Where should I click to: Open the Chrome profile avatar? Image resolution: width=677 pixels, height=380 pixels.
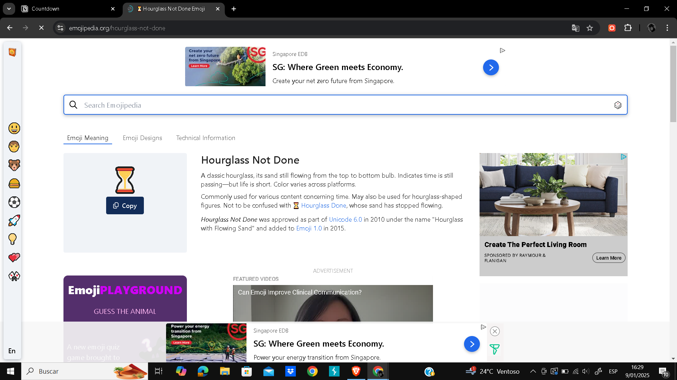click(651, 28)
